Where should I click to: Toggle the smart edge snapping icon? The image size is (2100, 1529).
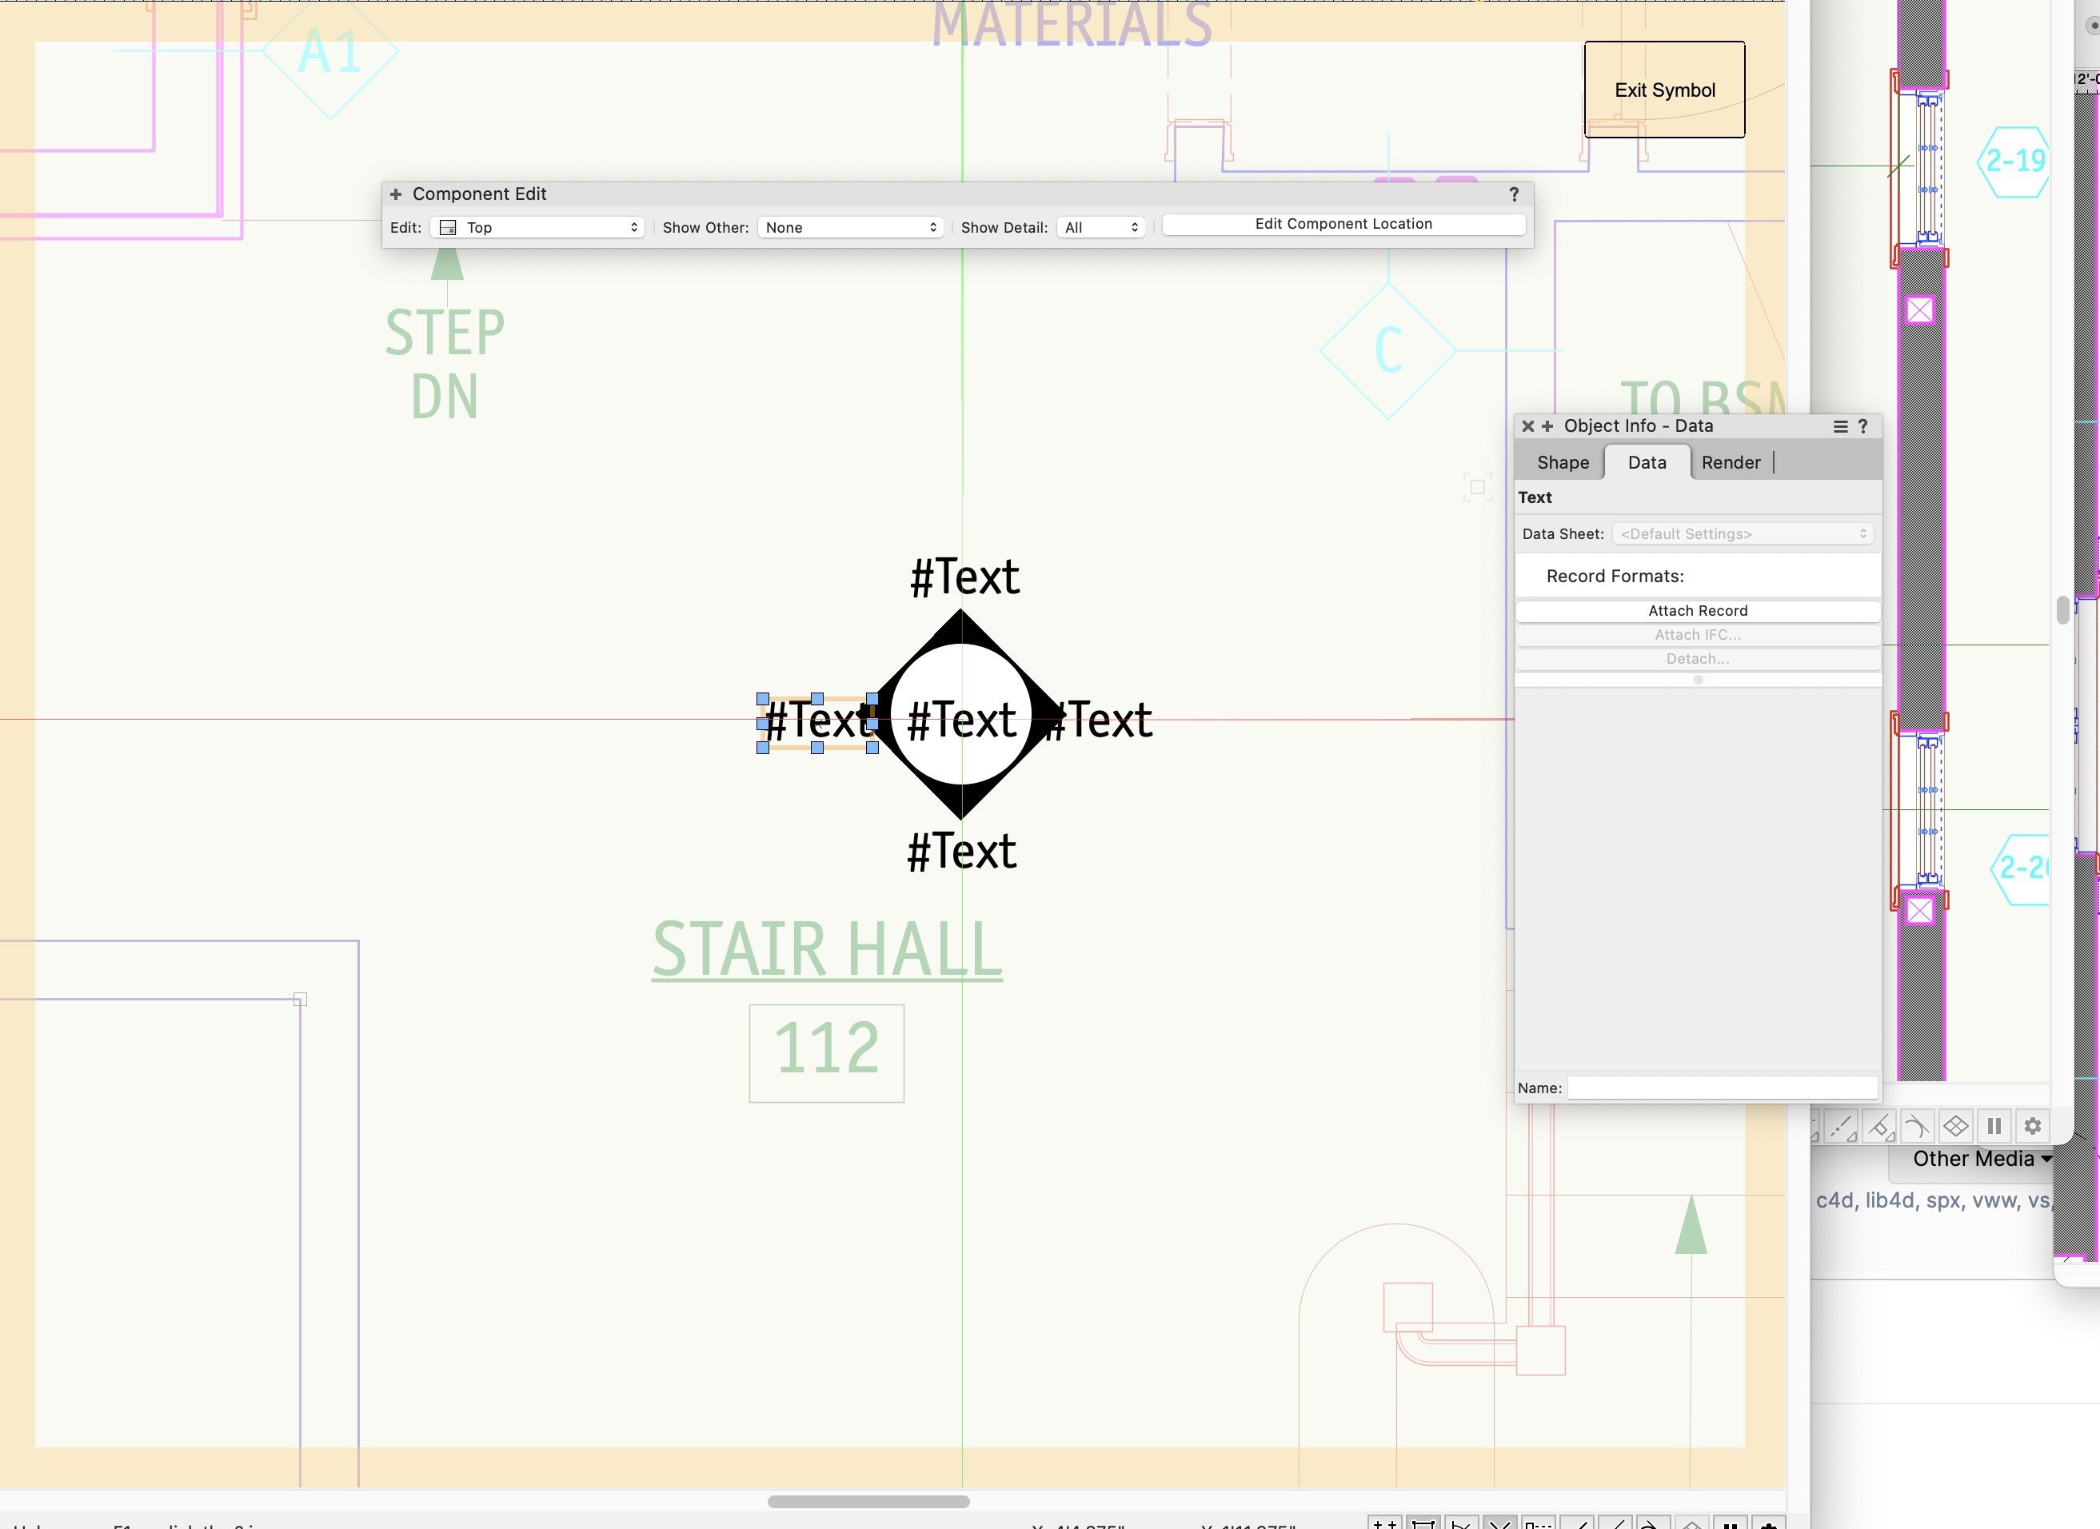pos(1879,1126)
